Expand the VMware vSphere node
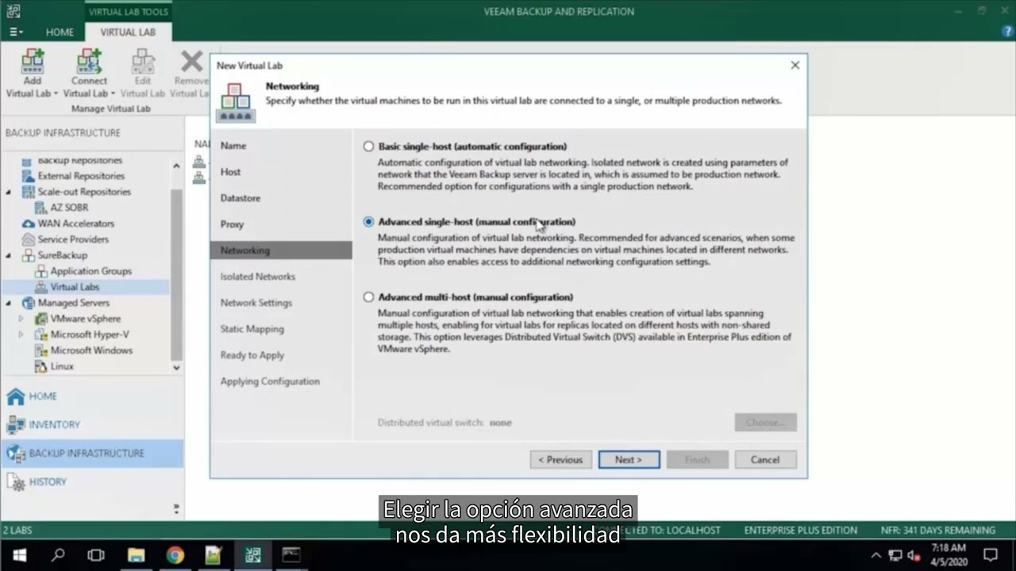This screenshot has height=571, width=1016. pos(21,319)
